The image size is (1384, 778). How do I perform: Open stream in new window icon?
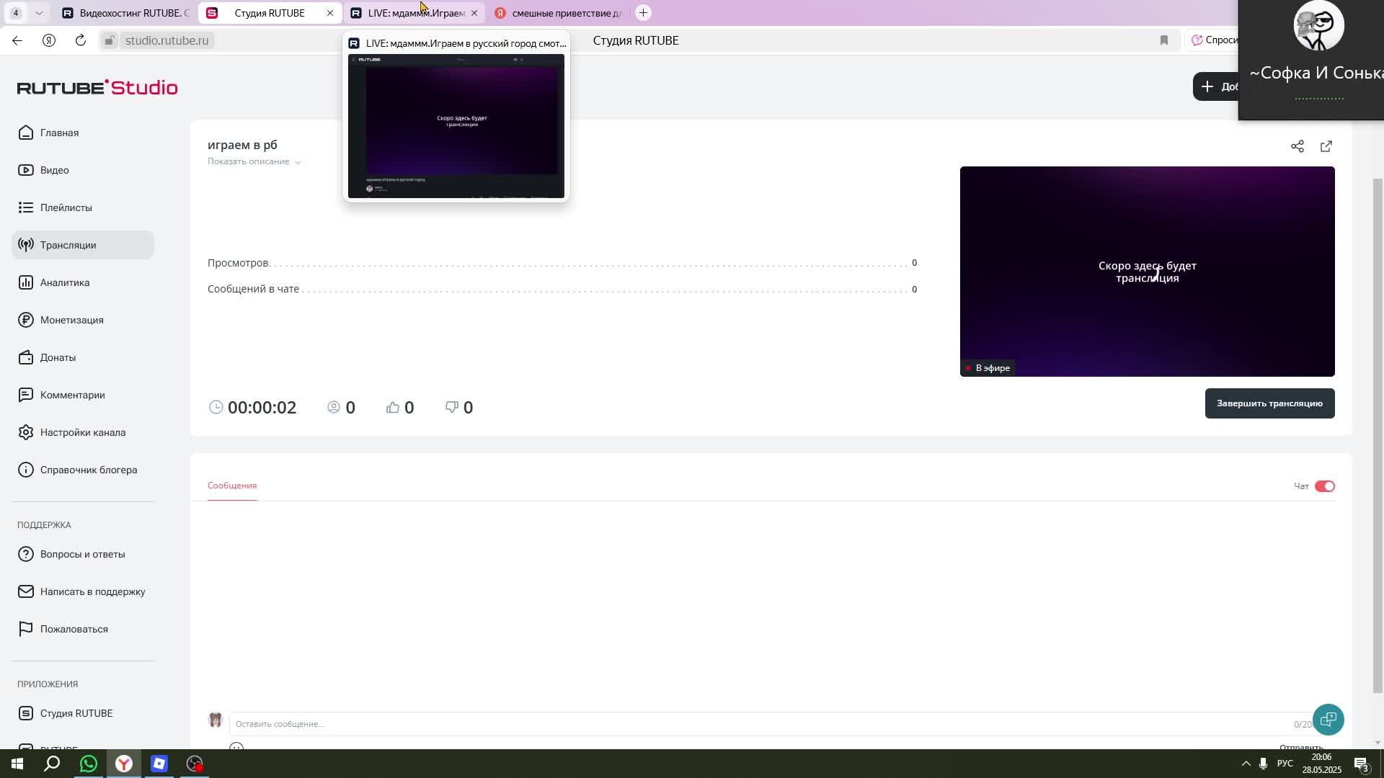coord(1326,146)
